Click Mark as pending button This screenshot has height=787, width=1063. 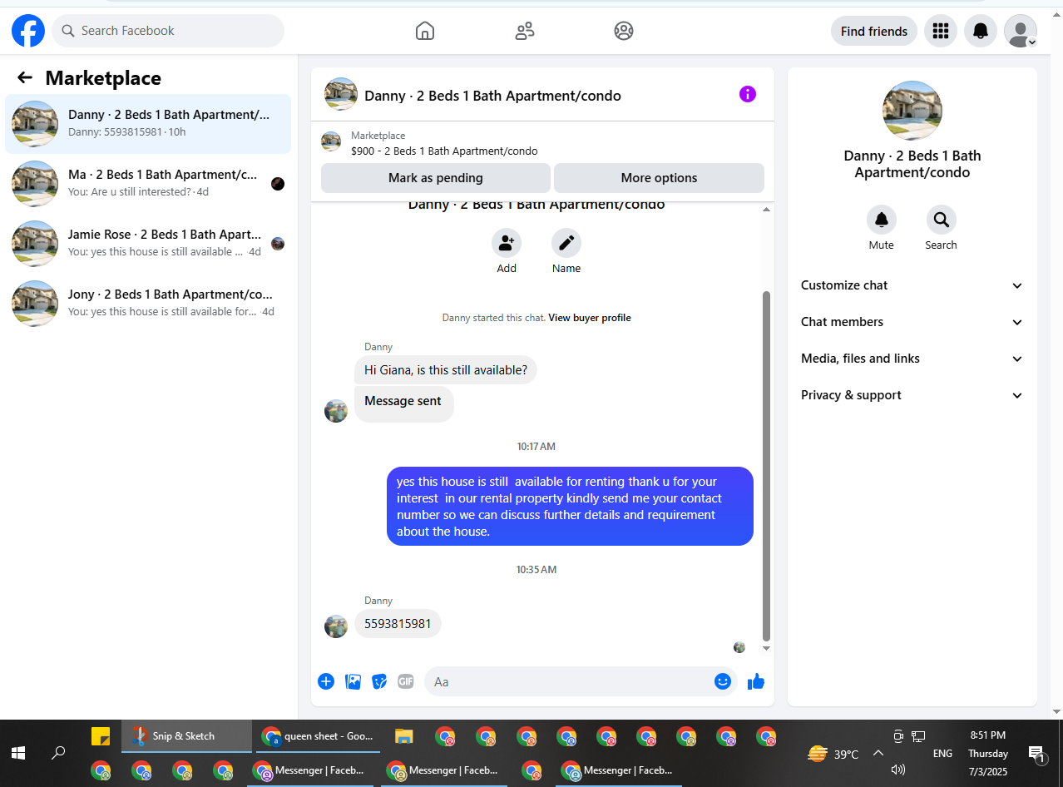(436, 178)
